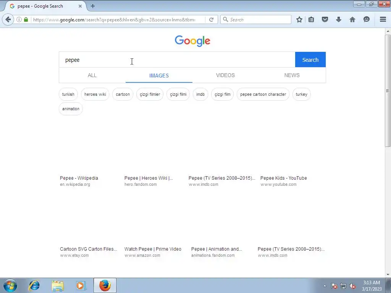391x293 pixels.
Task: Filter by the heroes wiki chip
Action: pos(95,94)
